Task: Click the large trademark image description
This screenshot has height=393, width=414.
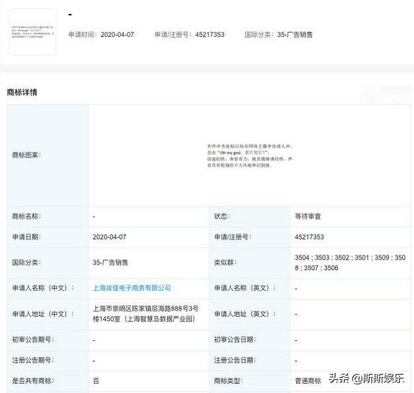Action: (x=249, y=156)
